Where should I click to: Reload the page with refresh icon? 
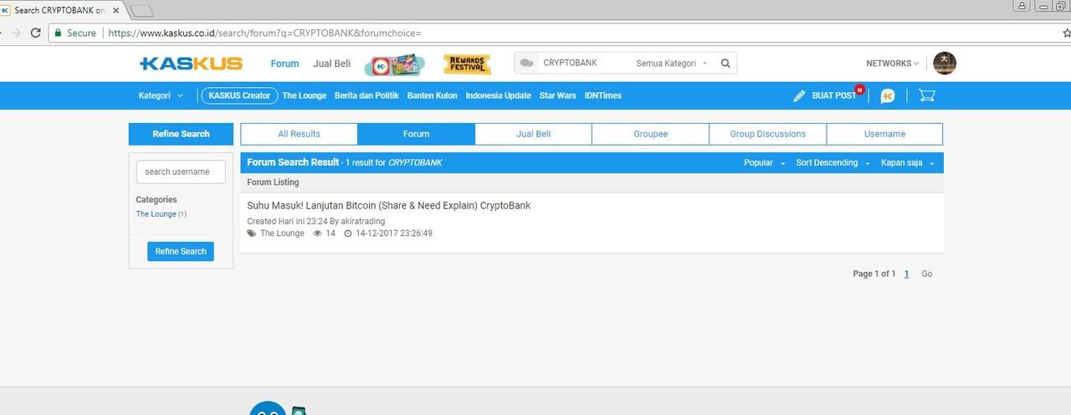35,33
